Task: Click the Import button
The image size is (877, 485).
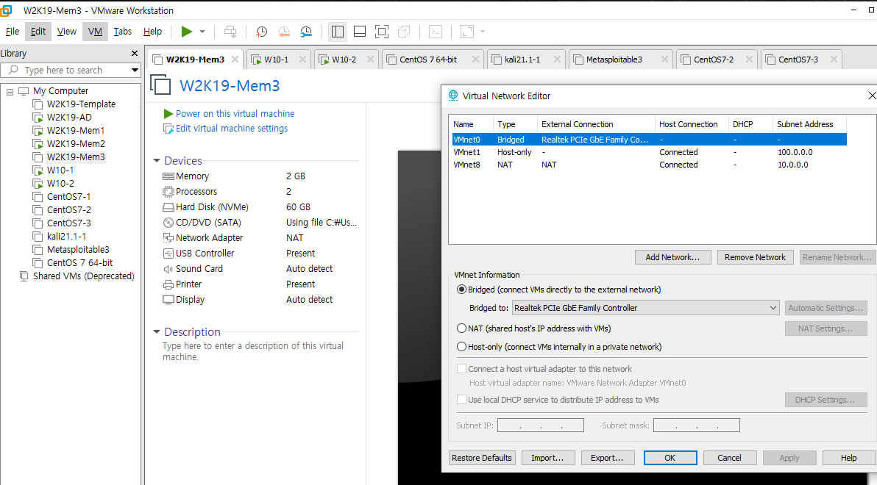Action: pyautogui.click(x=547, y=458)
